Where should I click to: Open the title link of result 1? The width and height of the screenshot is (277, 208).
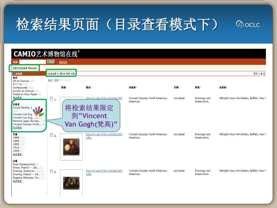[104, 98]
